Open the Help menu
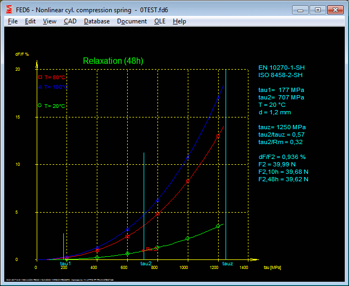The height and width of the screenshot is (286, 349). pos(180,21)
